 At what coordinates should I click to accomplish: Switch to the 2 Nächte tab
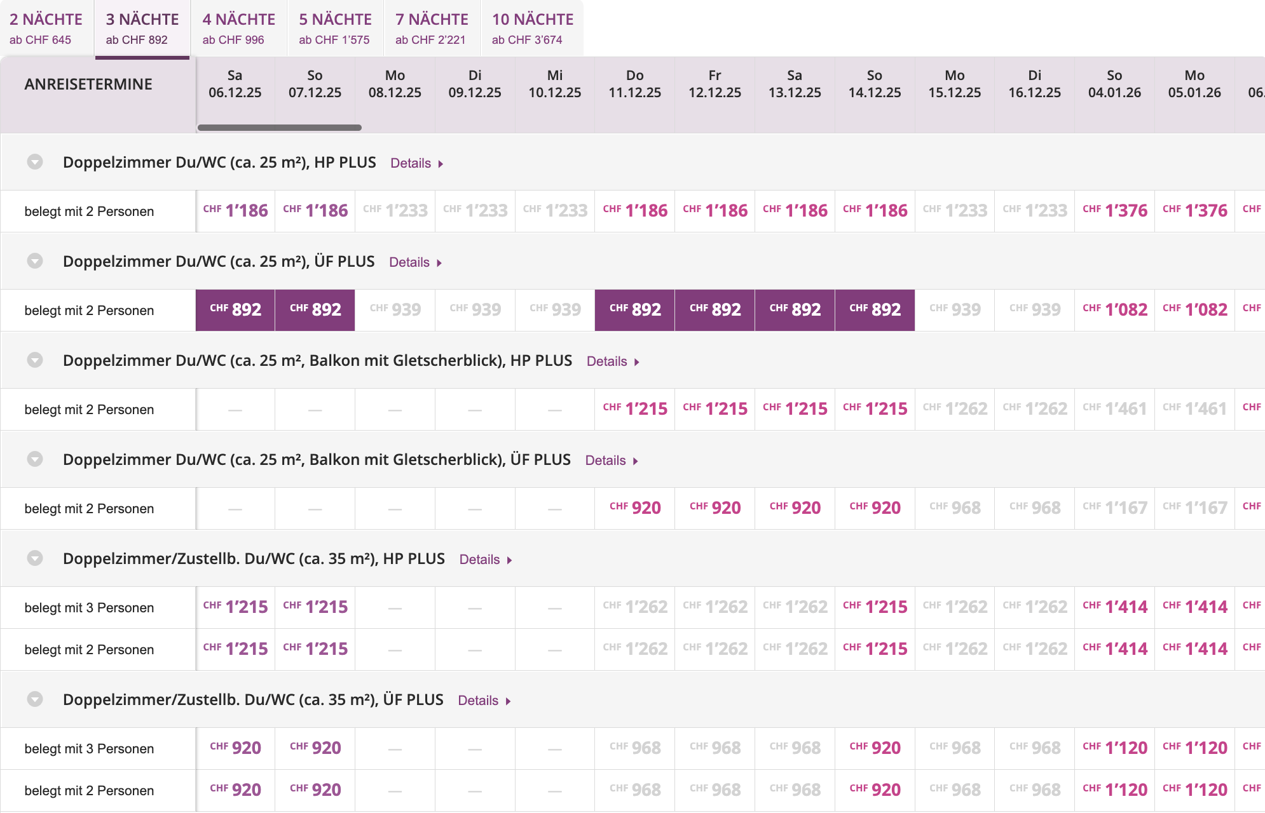46,29
